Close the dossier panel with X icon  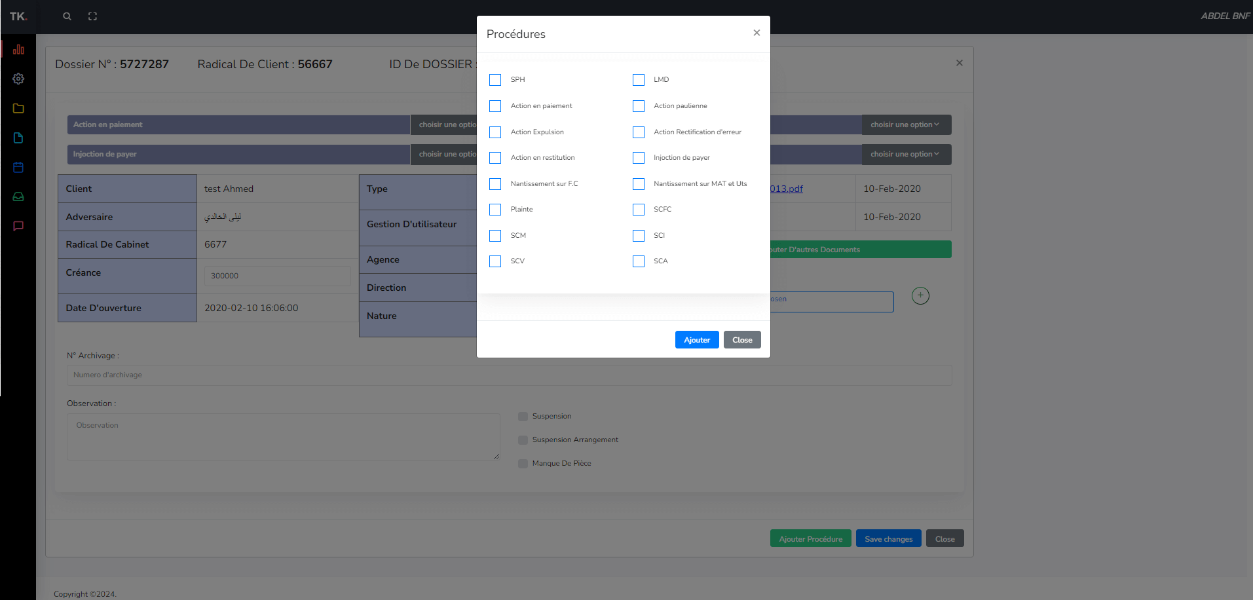960,63
